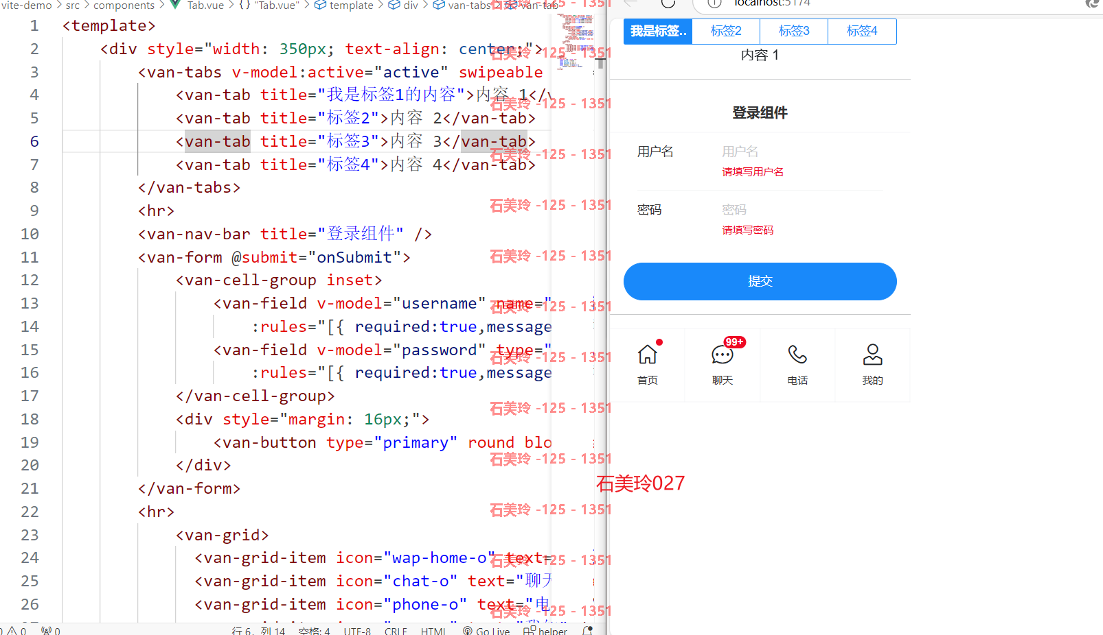Screen dimensions: 1103x635
Task: Click the <template> tag on line 1
Action: tap(109, 26)
